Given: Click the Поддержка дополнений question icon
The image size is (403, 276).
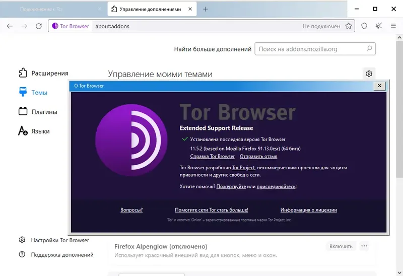Looking at the screenshot, I should 22,254.
